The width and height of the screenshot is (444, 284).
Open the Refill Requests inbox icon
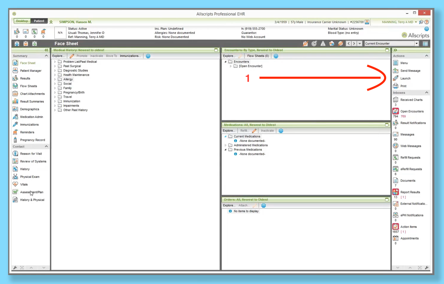[x=396, y=158]
